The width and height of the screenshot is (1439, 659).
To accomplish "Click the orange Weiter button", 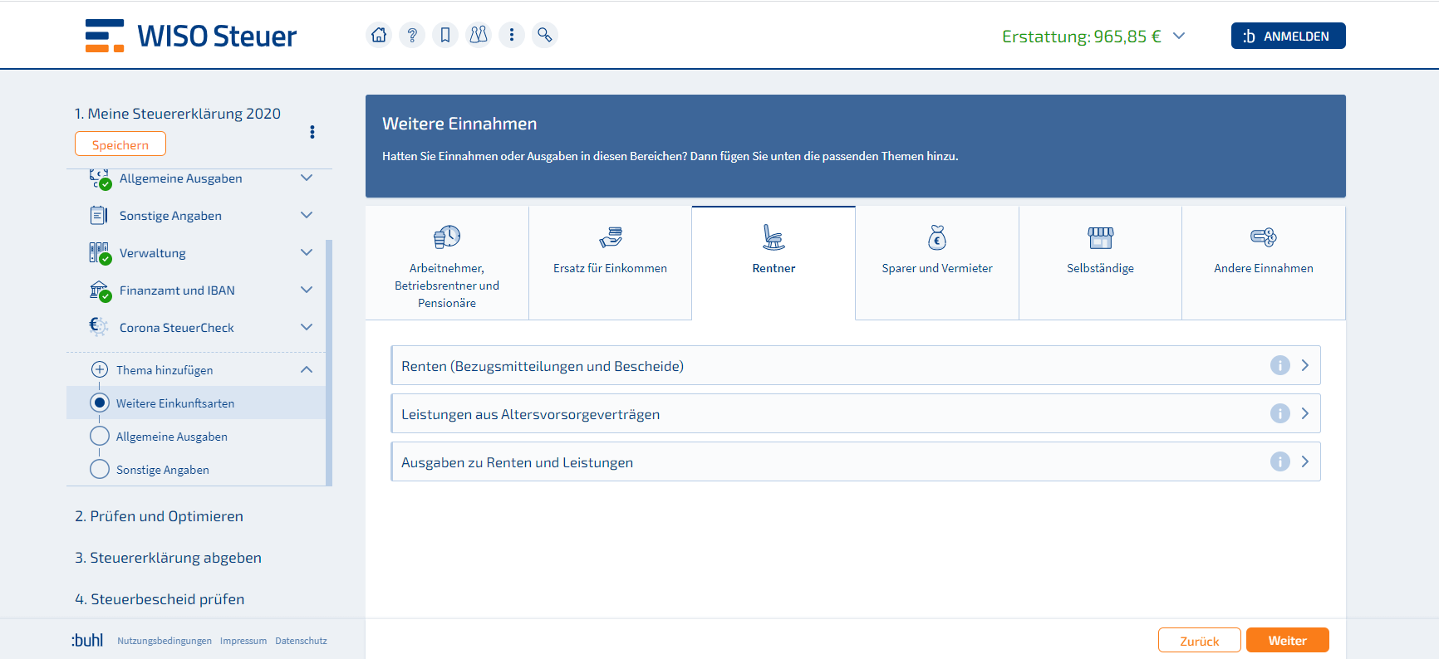I will coord(1287,640).
